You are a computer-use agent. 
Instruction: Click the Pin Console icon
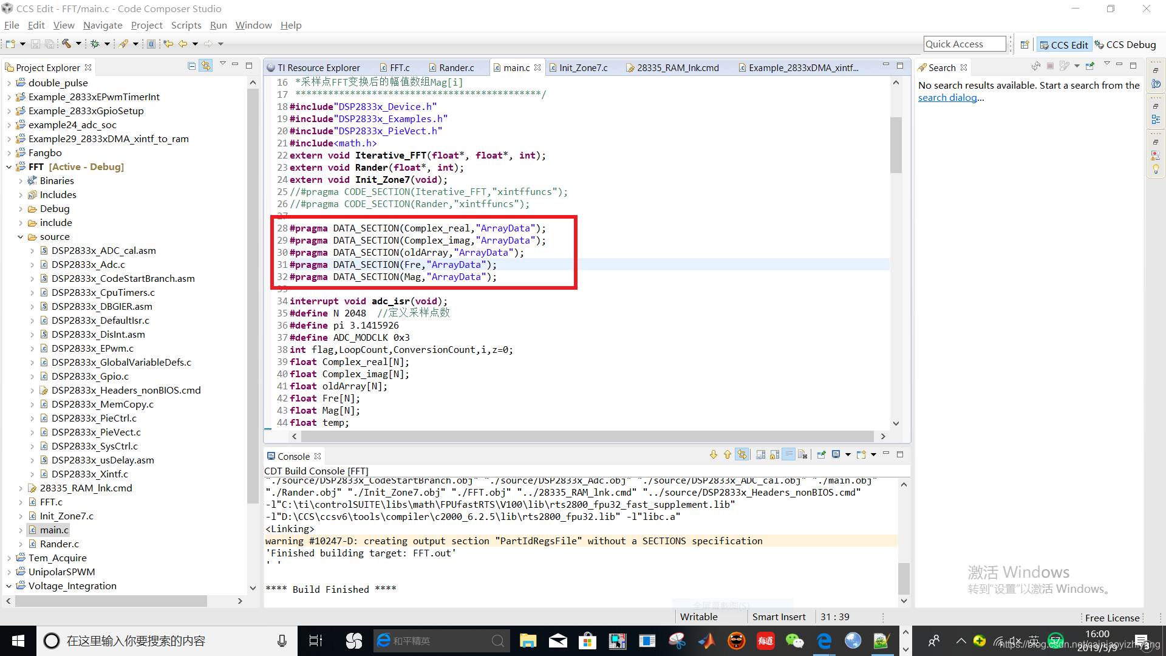point(822,454)
